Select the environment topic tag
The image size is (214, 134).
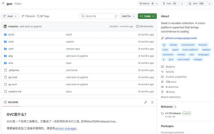pos(188,45)
